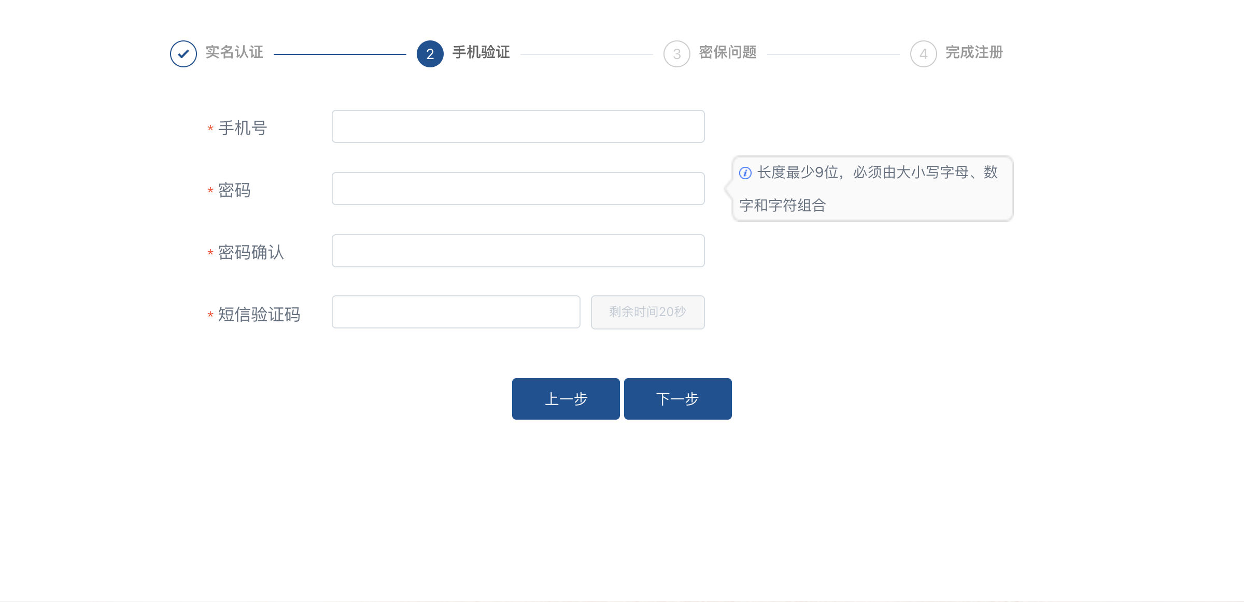Screen dimensions: 1244x602
Task: Click the step 3 circle icon
Action: click(x=676, y=54)
